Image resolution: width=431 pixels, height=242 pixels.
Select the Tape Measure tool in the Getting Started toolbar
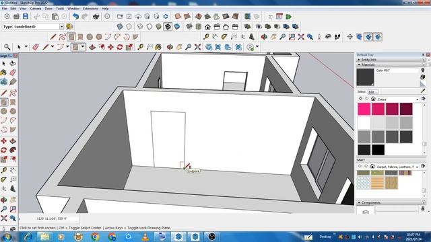[141, 47]
